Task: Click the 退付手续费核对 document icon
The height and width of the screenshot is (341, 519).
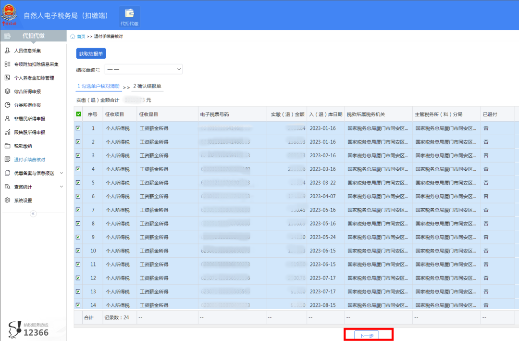Action: tap(7, 159)
